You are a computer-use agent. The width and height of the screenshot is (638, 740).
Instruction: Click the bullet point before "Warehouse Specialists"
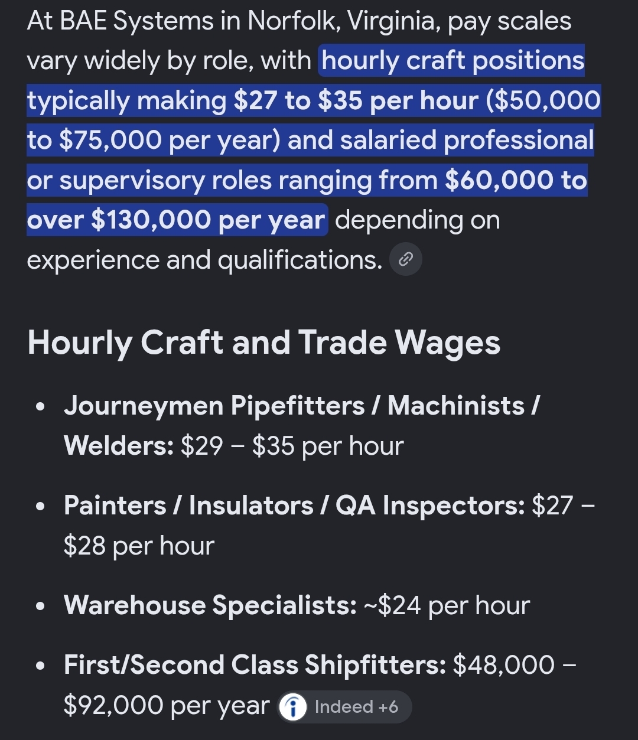click(40, 607)
